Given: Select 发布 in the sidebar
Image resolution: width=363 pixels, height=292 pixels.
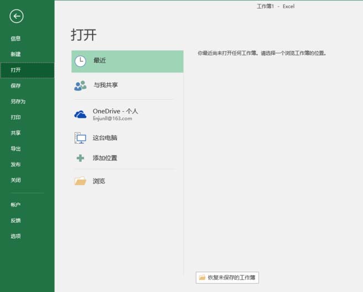Looking at the screenshot, I should click(x=16, y=164).
